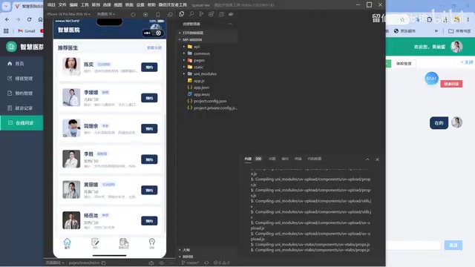
Task: Click the capsule close target icon in the simulator
Action: 158,33
